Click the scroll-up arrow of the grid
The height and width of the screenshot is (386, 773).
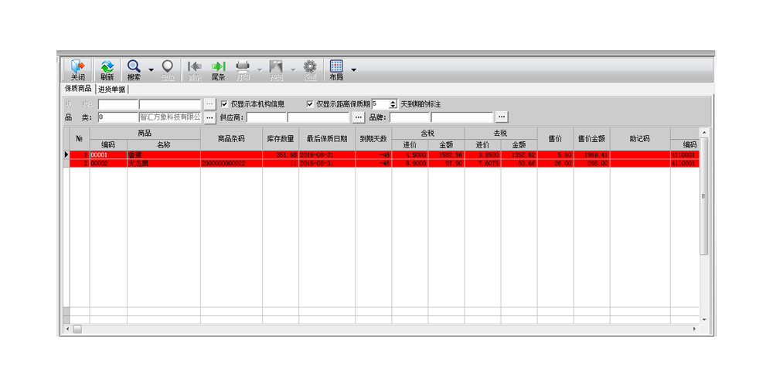tap(704, 133)
